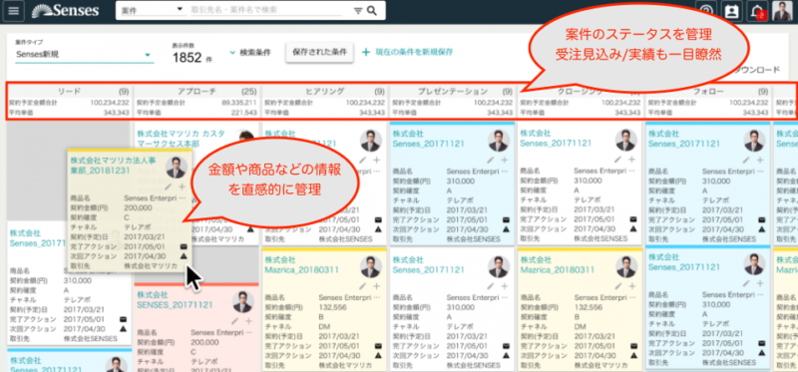Warning icon on クロージング Mazrica_20180311 card

click(633, 355)
